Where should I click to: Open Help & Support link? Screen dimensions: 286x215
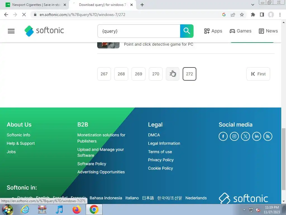point(21,143)
